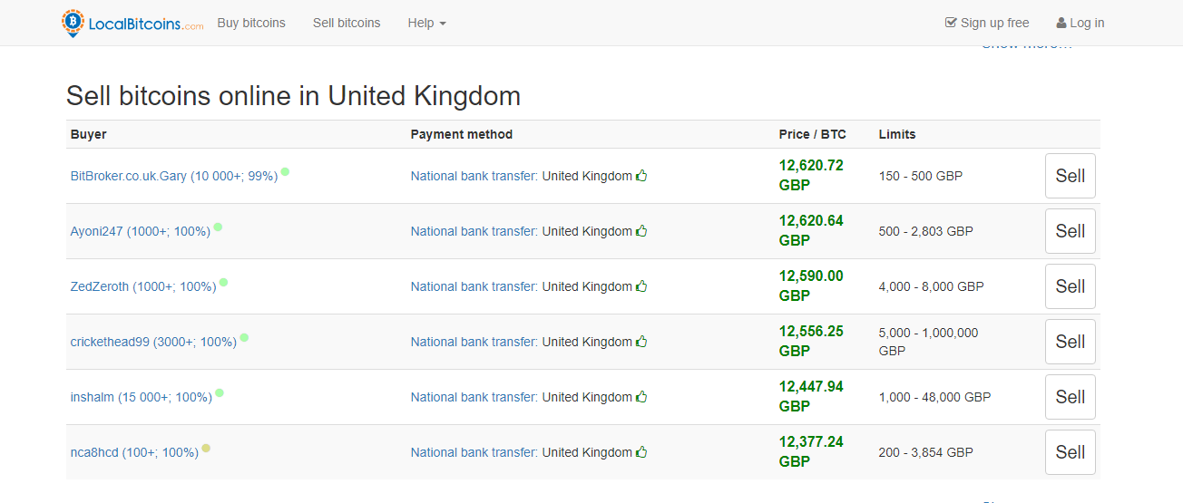Open National bank transfer link in inshalm row

pyautogui.click(x=474, y=397)
